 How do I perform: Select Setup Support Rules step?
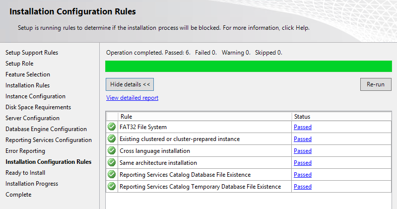coord(32,53)
